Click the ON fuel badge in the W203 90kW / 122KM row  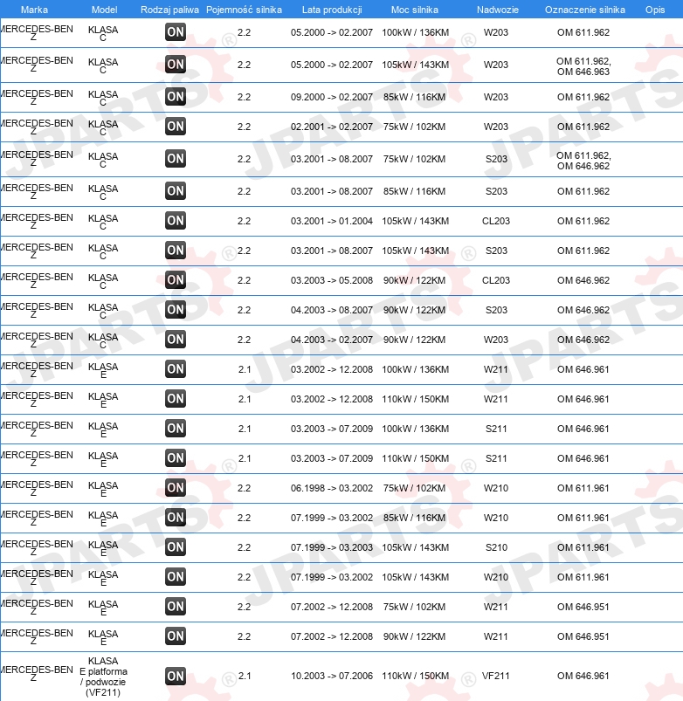tap(176, 340)
